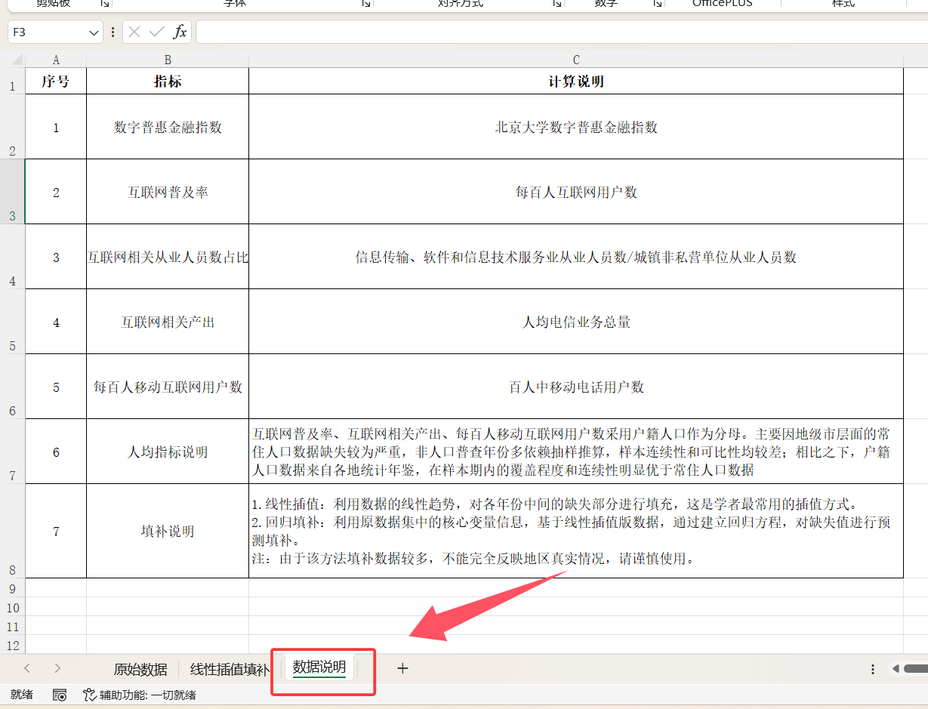Switch to the 原始数据 sheet tab
Screen dimensions: 928x709
[140, 669]
